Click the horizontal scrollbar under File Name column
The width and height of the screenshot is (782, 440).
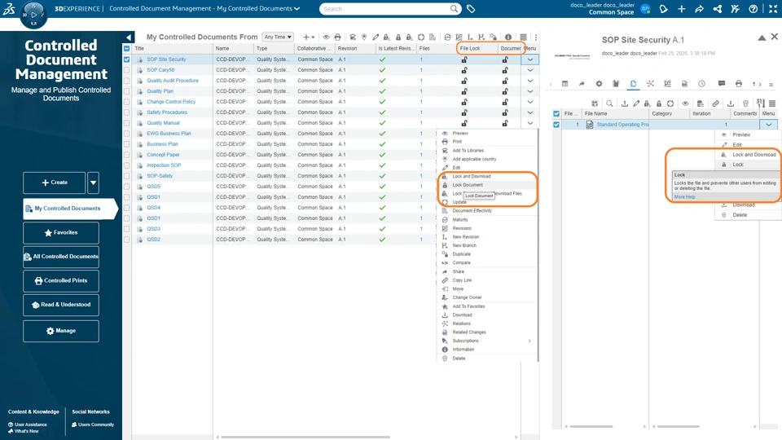[x=591, y=426]
